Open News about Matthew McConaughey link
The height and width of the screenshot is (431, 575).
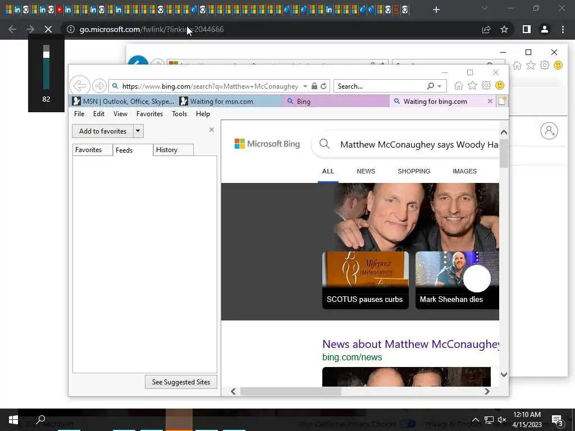coord(410,344)
